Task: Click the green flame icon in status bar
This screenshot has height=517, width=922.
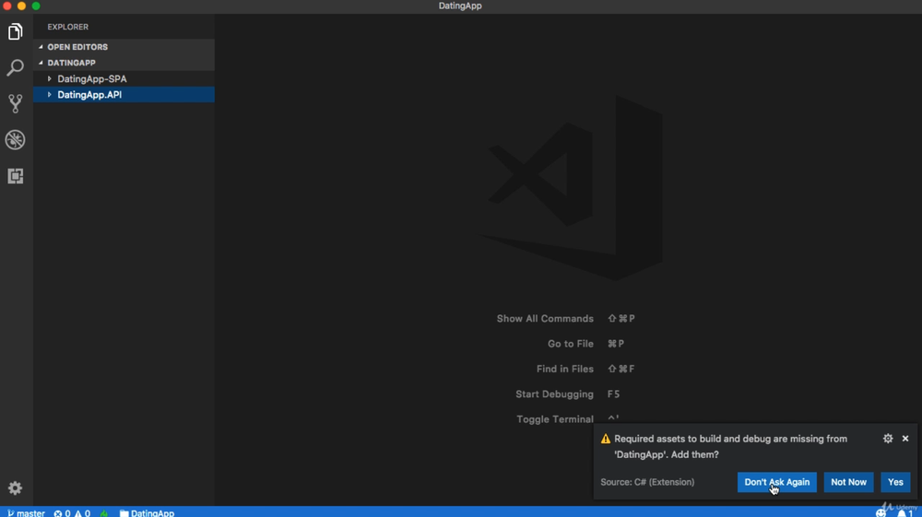Action: click(104, 513)
